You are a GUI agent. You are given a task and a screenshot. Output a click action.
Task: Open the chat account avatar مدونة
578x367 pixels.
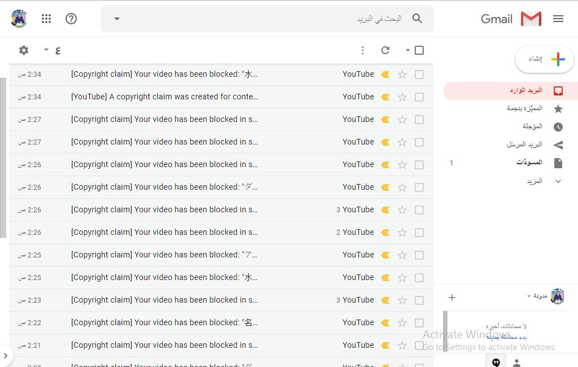click(557, 296)
